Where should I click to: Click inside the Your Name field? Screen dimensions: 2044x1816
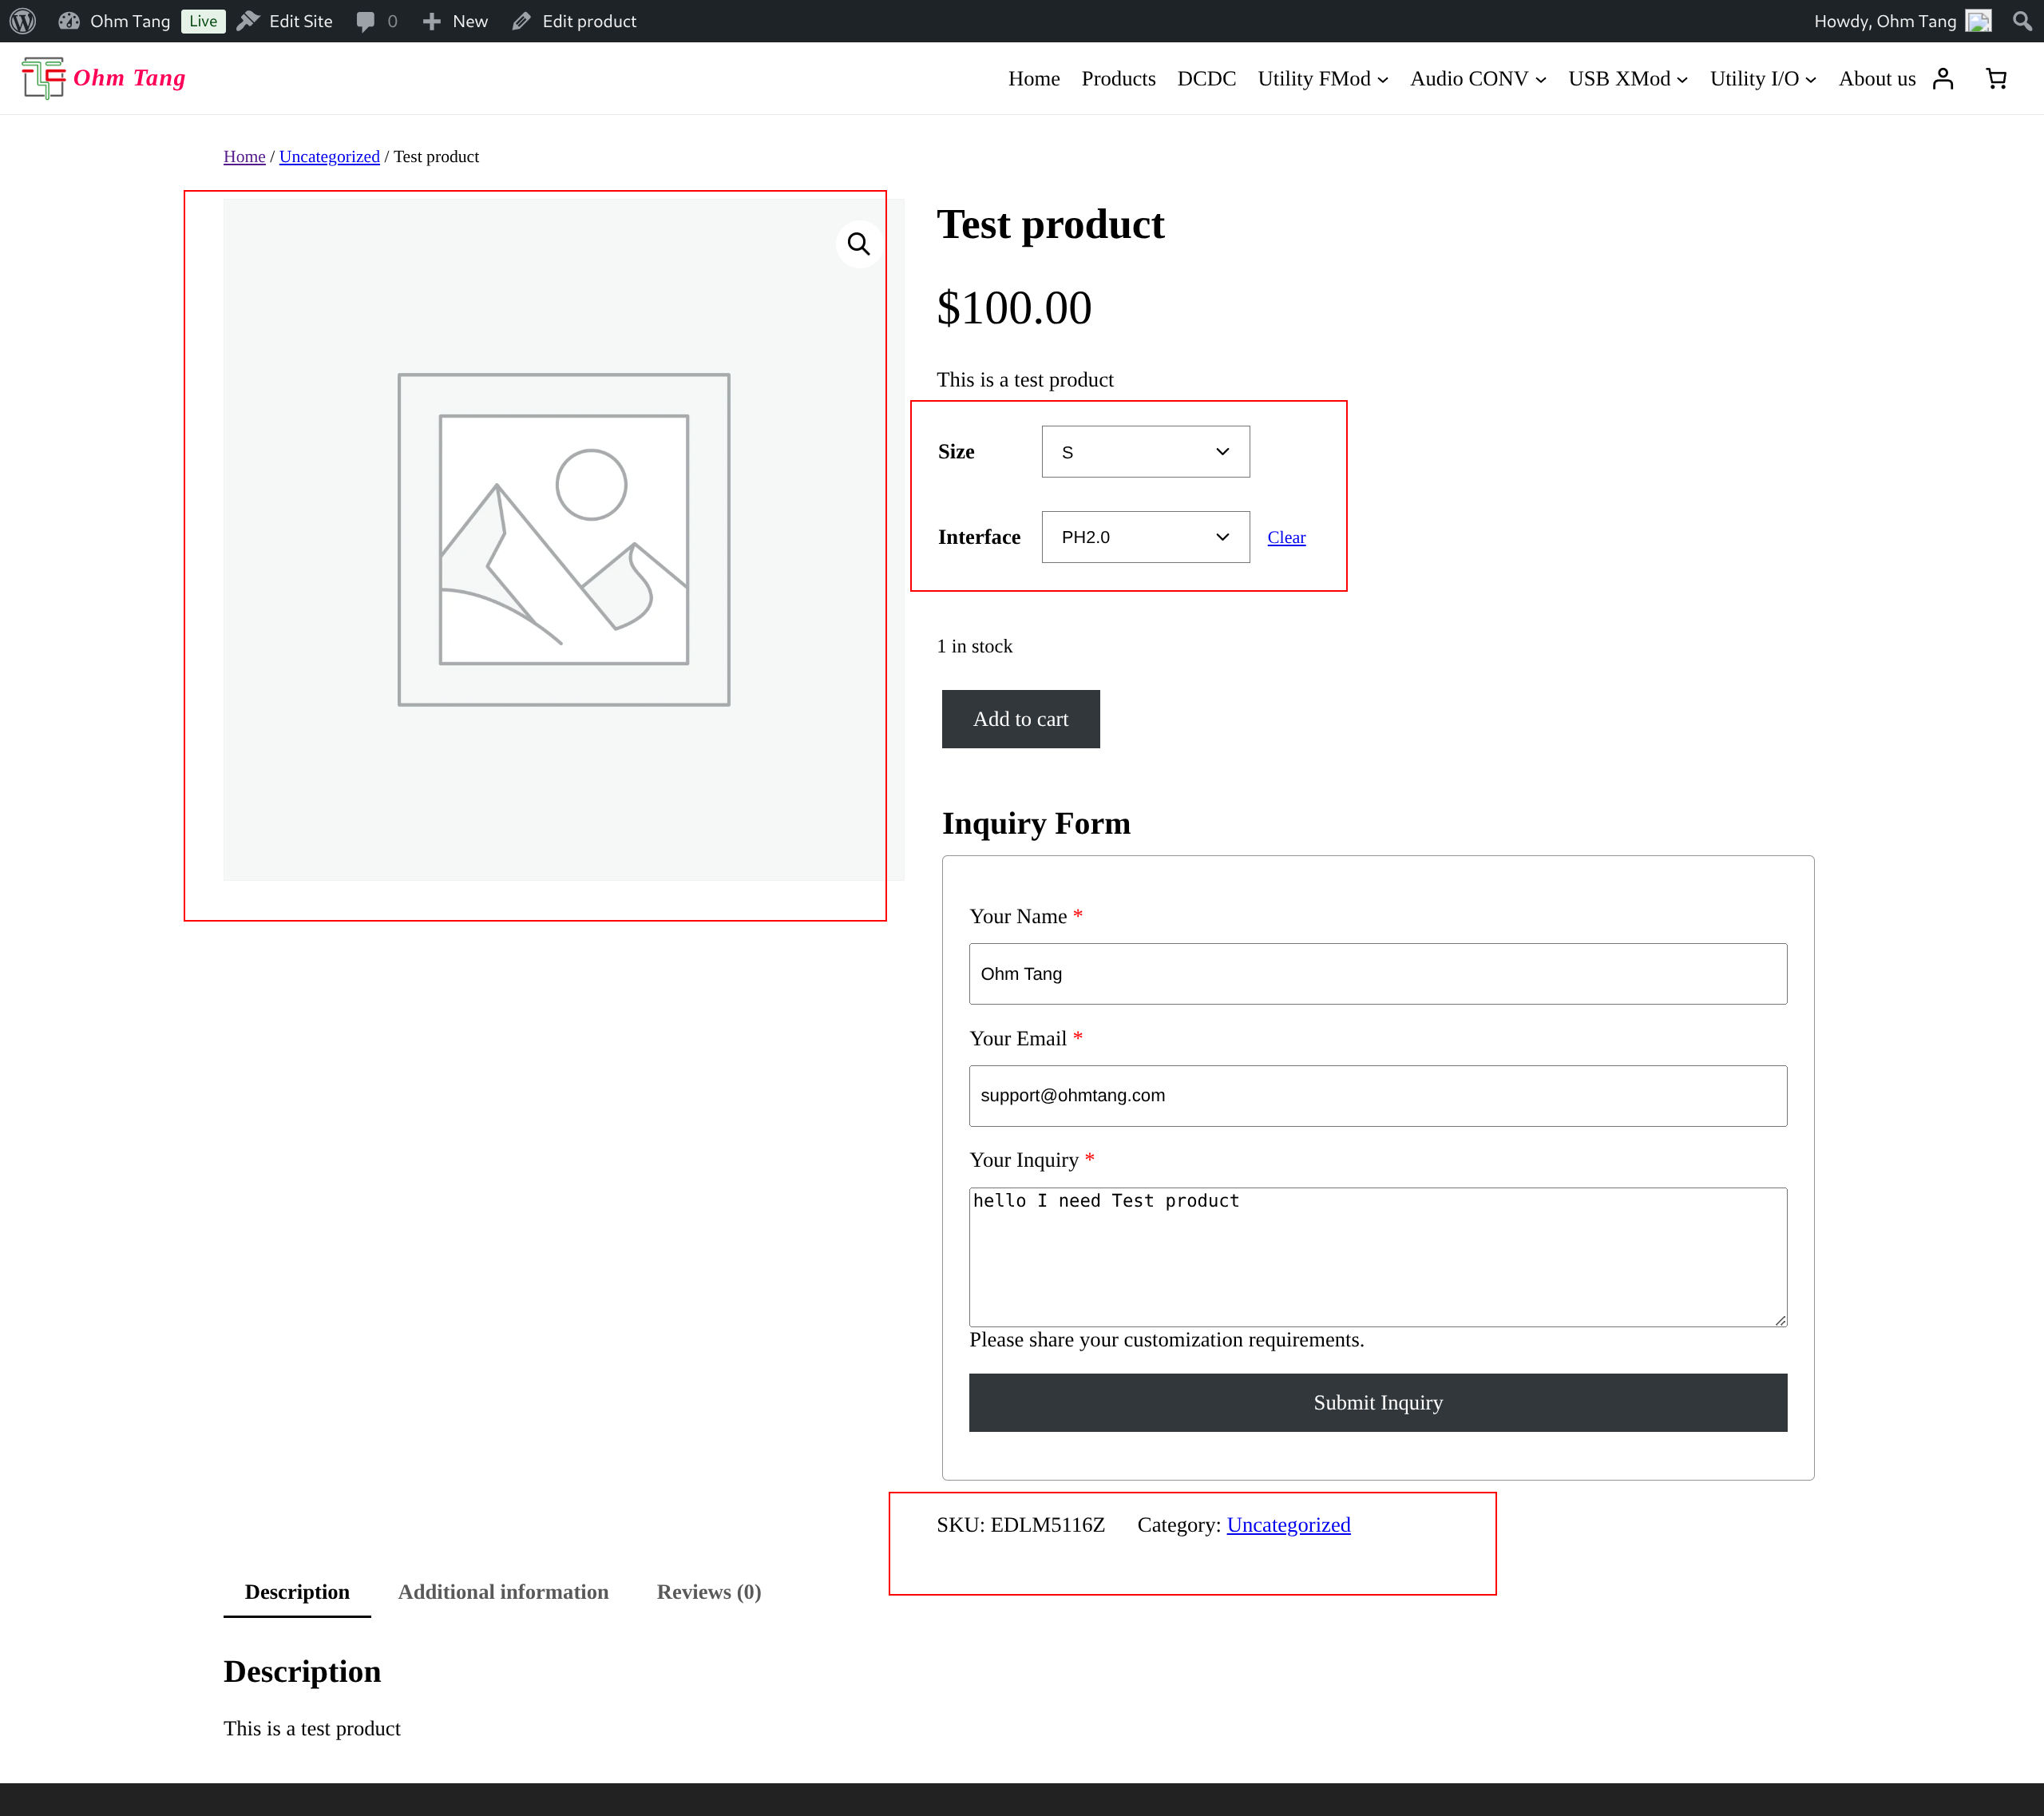coord(1377,973)
